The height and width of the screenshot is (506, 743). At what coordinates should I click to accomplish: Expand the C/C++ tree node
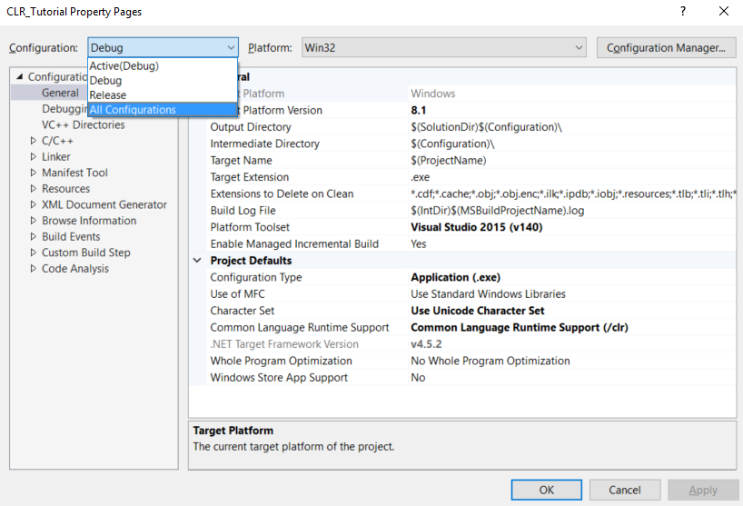click(34, 141)
